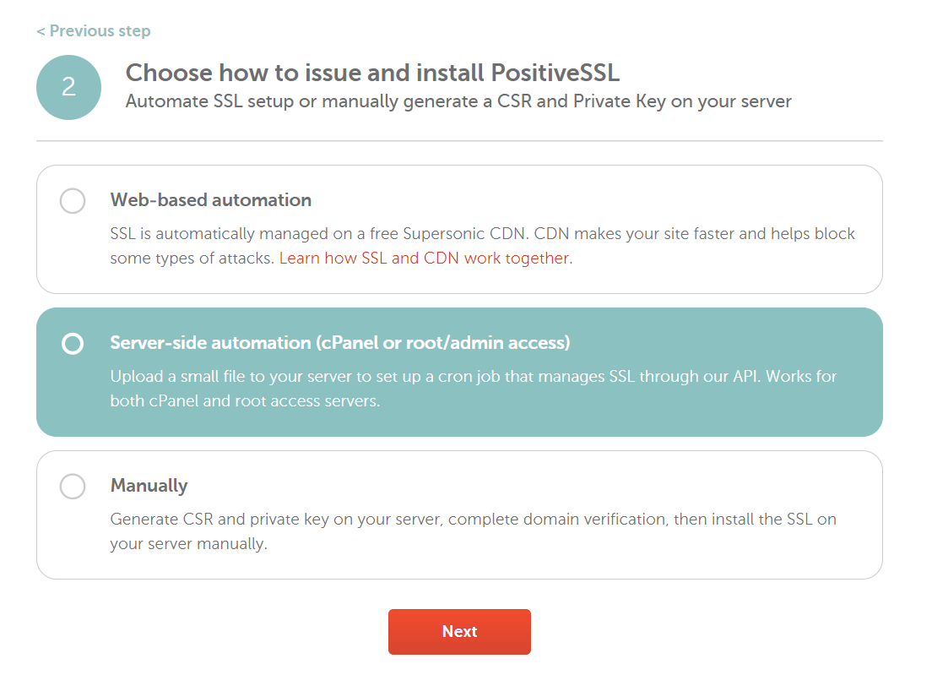
Task: Click 'Server-side automation (cPanel or root/admin access)' title
Action: point(340,343)
